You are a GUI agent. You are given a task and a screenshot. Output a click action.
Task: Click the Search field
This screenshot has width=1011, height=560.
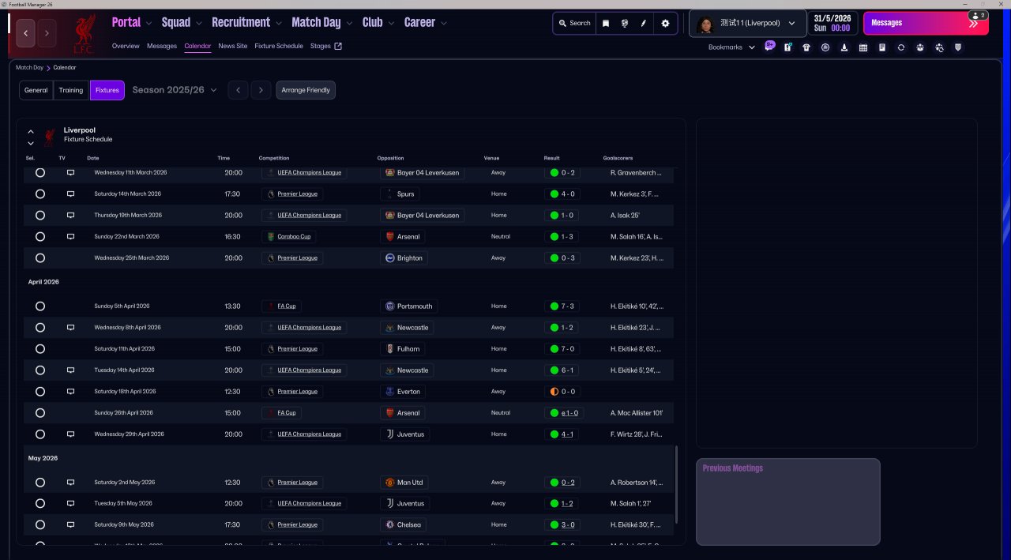point(574,23)
